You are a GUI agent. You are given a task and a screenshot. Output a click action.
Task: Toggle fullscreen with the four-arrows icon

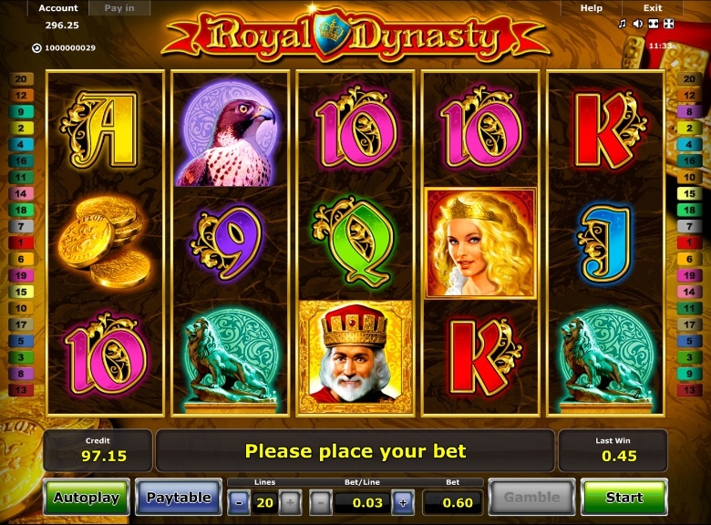669,24
